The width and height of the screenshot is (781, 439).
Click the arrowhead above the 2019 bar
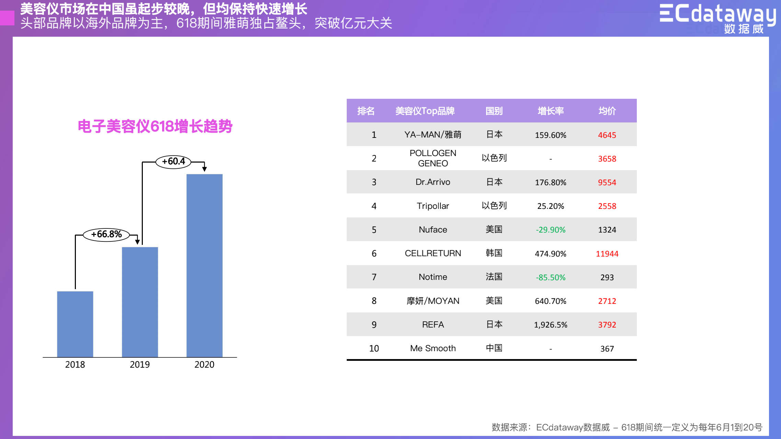[x=137, y=242]
